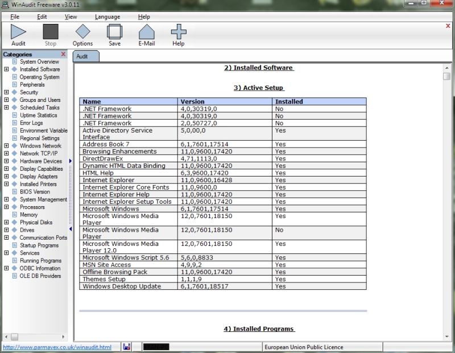Select Installed Printers in the tree

38,184
